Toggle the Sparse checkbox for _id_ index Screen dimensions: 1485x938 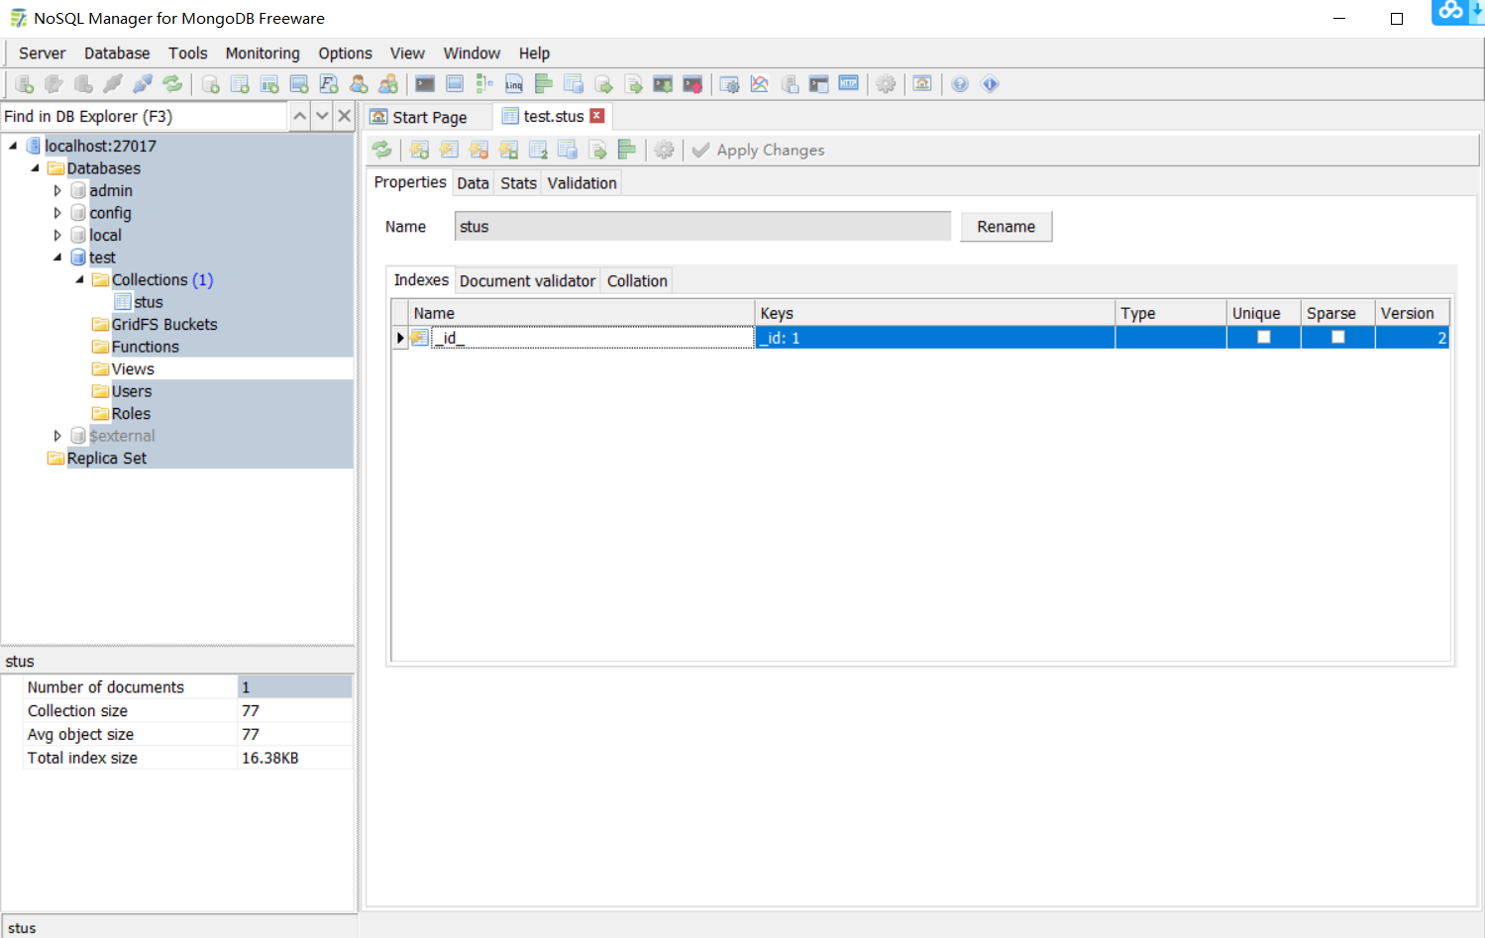coord(1338,337)
